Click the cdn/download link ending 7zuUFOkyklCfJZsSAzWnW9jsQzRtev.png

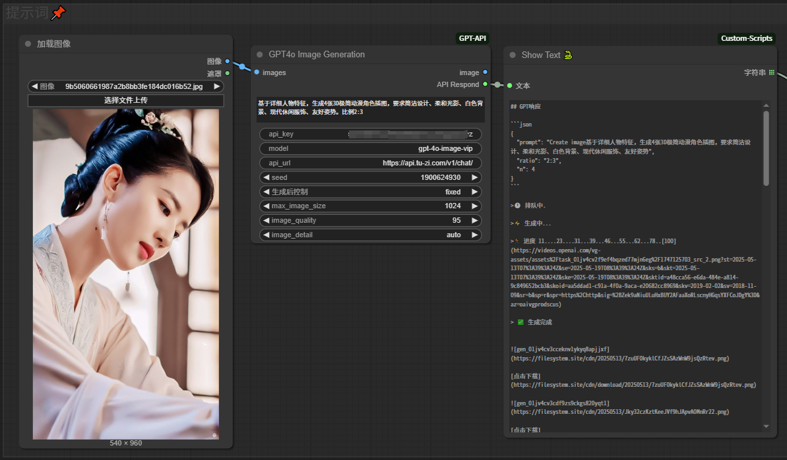pos(633,386)
